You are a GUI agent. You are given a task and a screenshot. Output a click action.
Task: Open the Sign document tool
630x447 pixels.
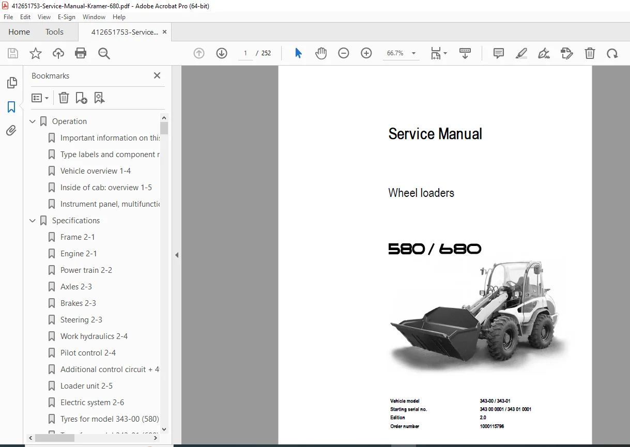coord(544,53)
